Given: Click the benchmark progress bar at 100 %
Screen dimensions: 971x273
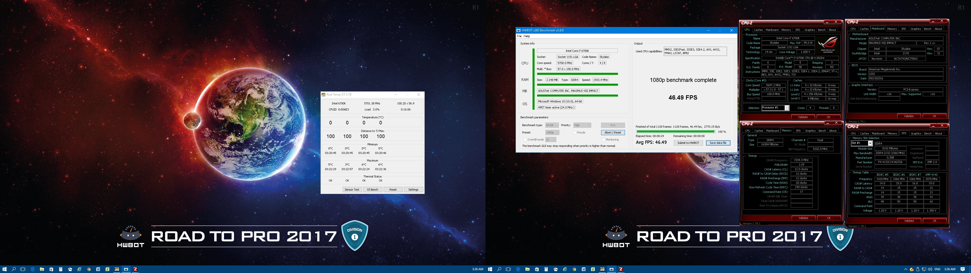Looking at the screenshot, I should (x=675, y=132).
